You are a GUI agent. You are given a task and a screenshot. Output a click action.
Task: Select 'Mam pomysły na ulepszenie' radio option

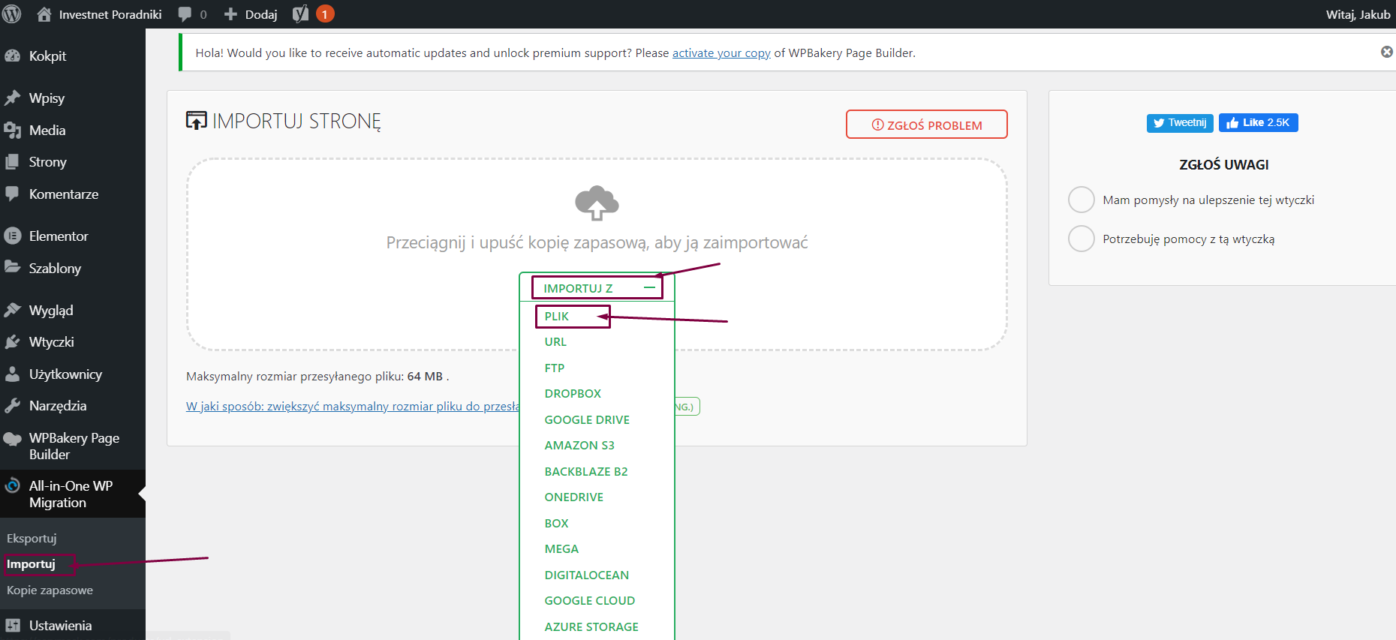[1081, 200]
